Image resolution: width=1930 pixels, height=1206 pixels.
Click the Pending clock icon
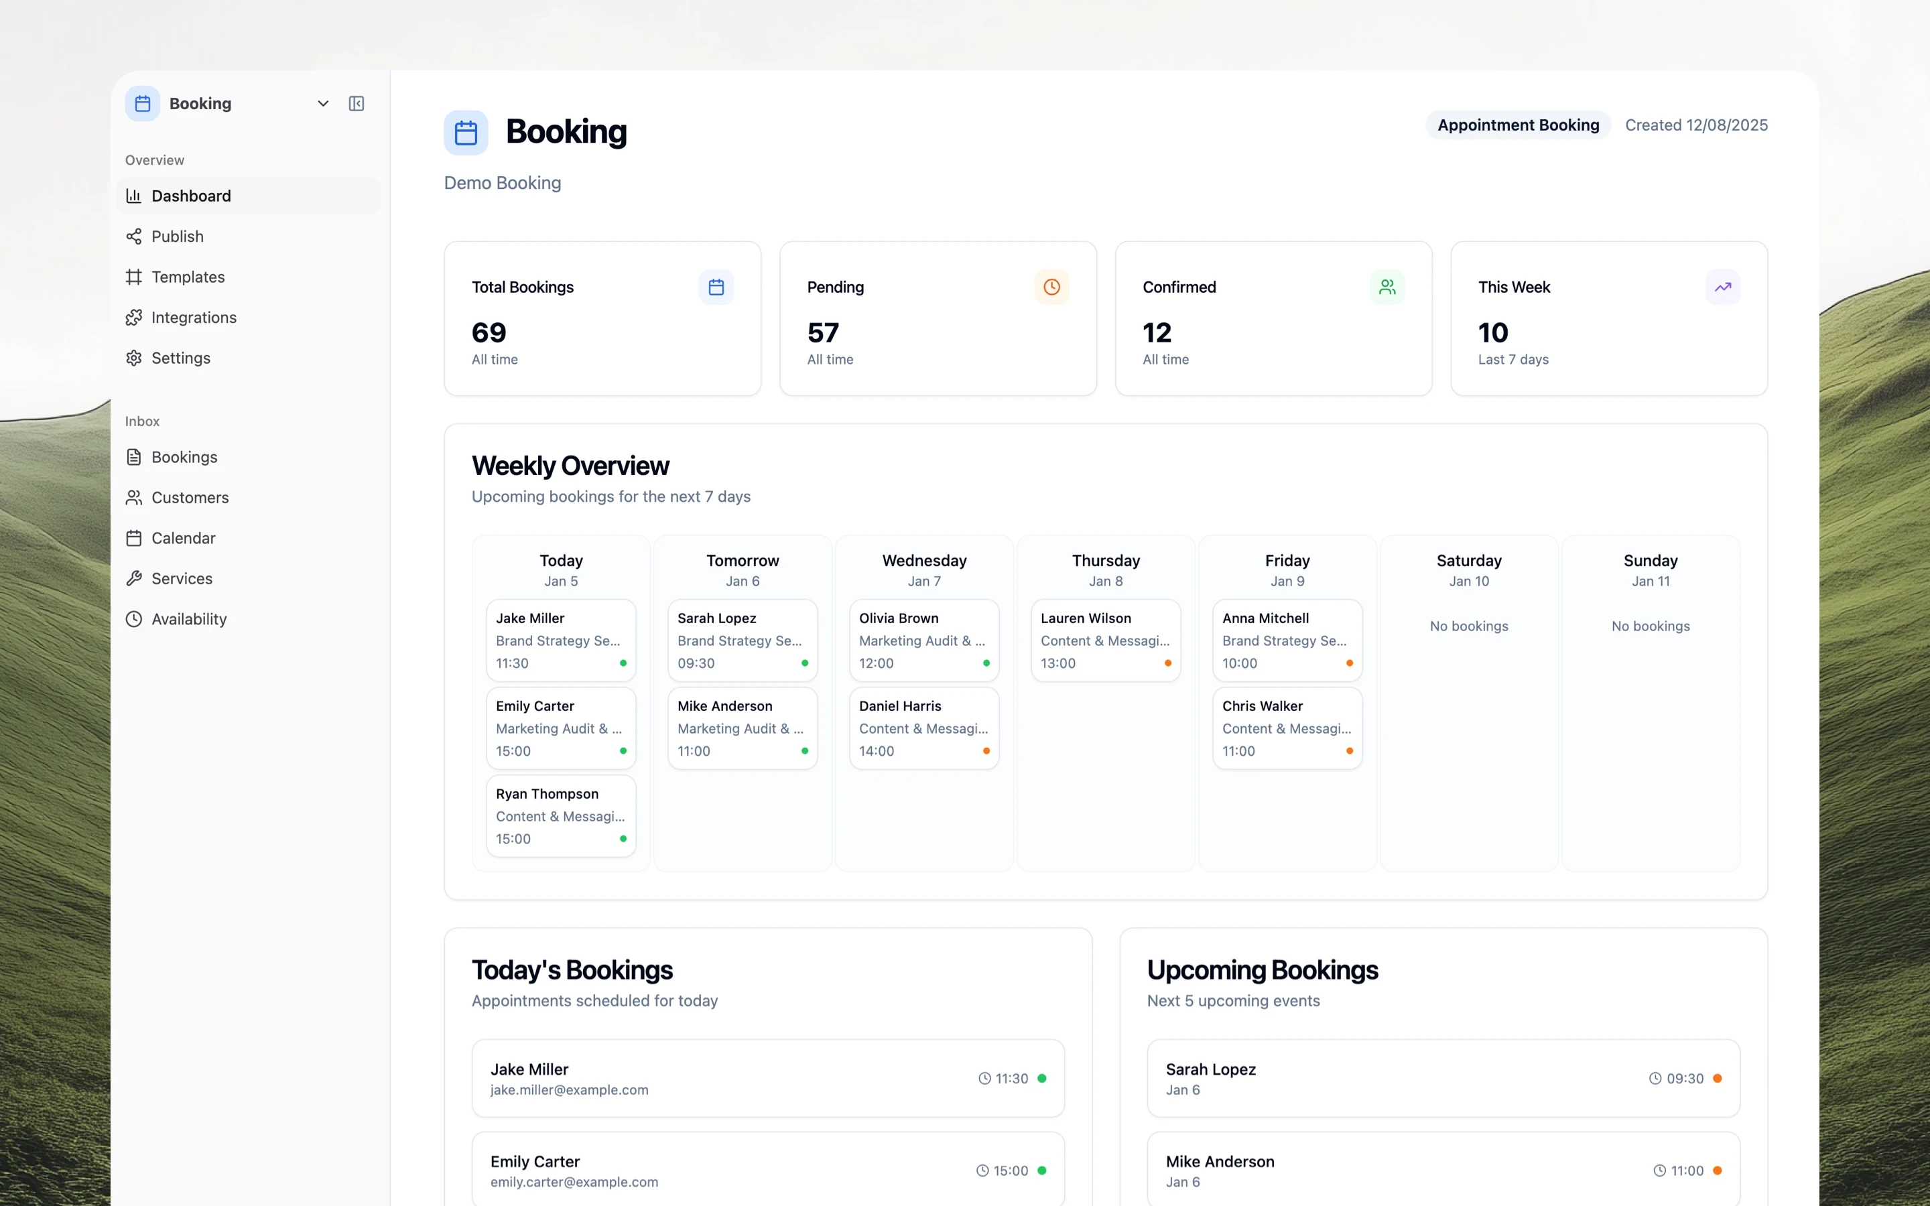(x=1051, y=287)
